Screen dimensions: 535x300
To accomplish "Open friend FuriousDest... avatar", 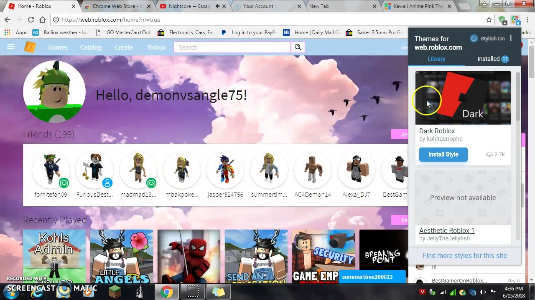I will point(94,169).
